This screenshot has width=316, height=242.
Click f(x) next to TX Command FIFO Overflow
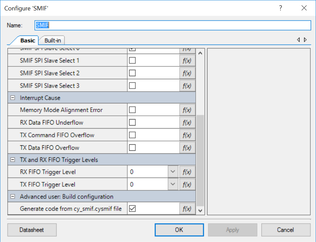pyautogui.click(x=187, y=135)
